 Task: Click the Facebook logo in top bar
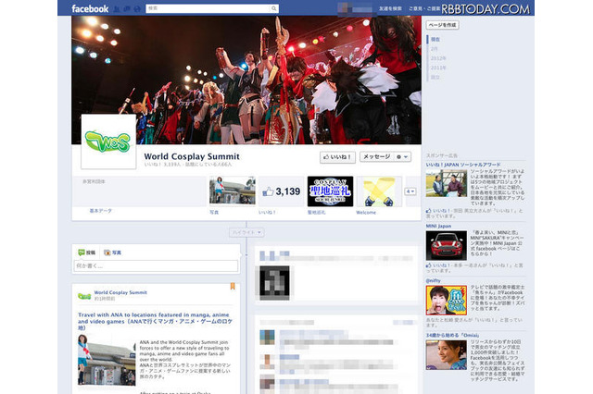pos(91,8)
